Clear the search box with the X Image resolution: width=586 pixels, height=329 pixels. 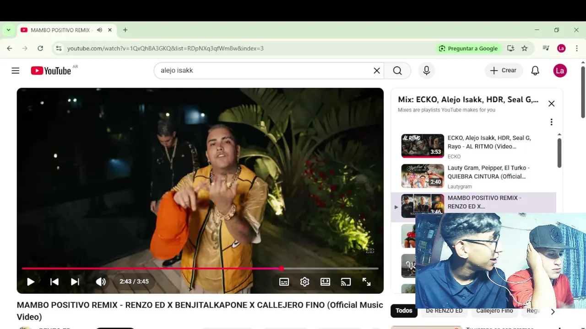point(377,71)
